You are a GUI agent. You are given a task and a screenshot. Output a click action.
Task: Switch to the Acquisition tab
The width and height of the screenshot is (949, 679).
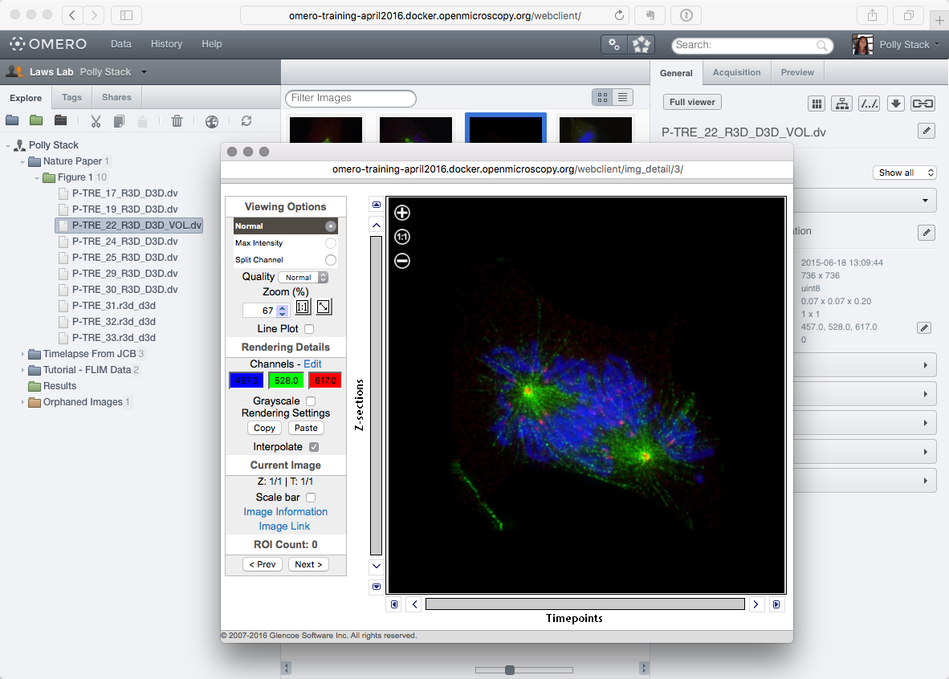tap(736, 71)
